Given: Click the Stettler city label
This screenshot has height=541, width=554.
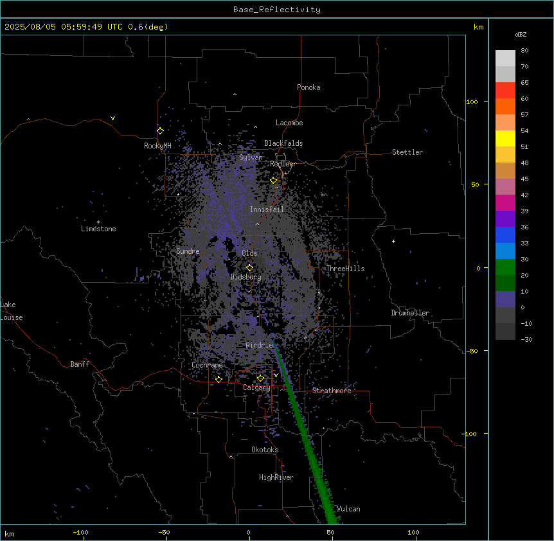Looking at the screenshot, I should click(x=407, y=152).
